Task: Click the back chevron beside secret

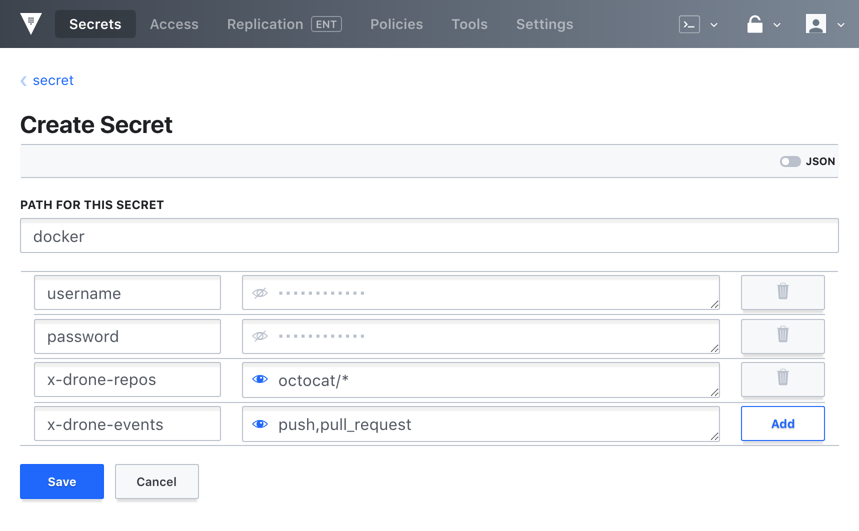Action: [x=23, y=80]
